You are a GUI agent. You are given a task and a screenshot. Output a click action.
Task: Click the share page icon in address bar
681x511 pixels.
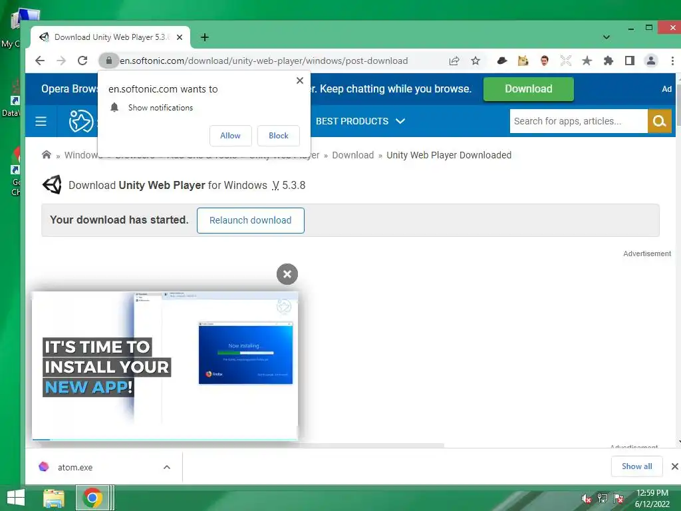[x=454, y=61]
